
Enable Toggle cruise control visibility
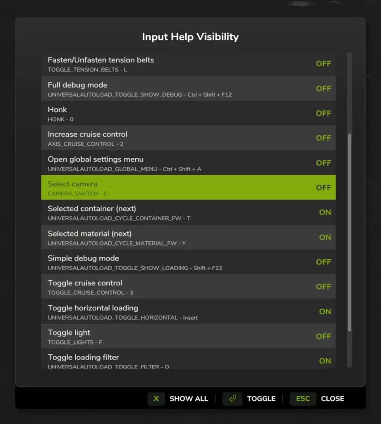pos(188,287)
